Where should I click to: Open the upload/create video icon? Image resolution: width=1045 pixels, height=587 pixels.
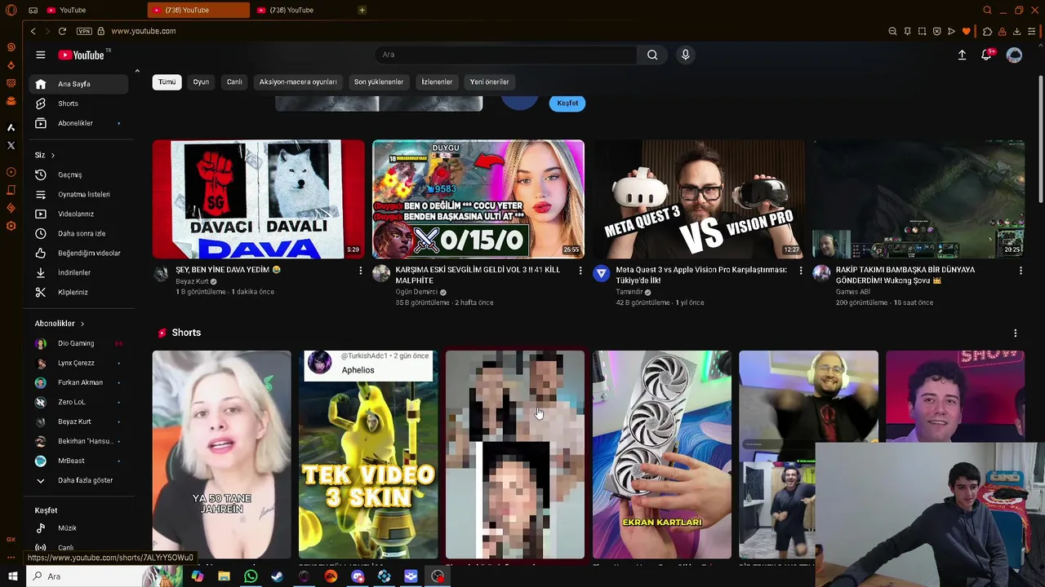point(962,55)
